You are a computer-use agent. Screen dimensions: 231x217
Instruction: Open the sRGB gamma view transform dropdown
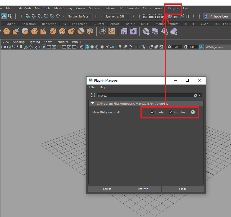pos(218,47)
